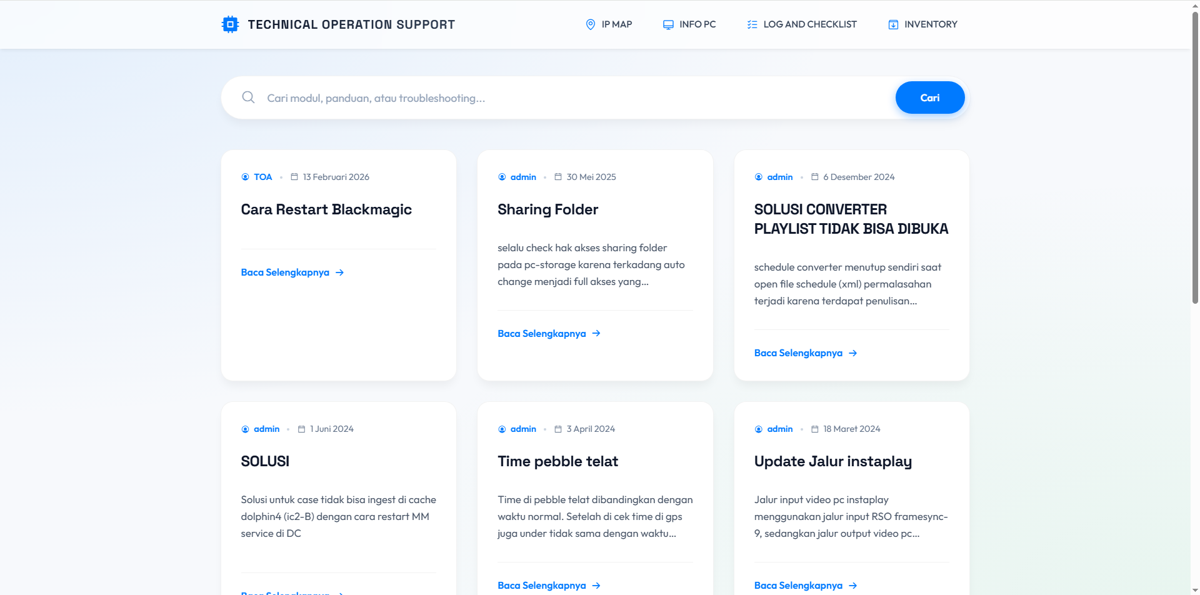This screenshot has height=595, width=1200.
Task: Open the INVENTORY navigation link
Action: [x=930, y=24]
